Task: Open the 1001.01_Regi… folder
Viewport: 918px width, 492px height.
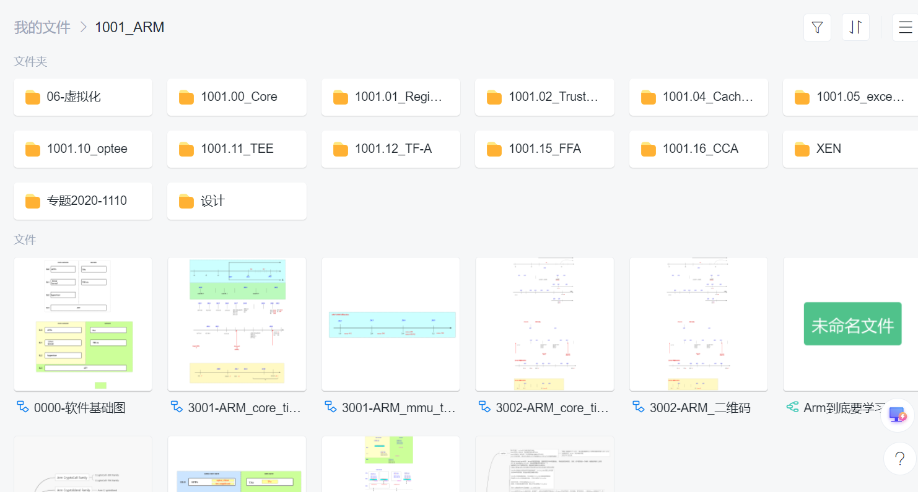Action: tap(391, 97)
